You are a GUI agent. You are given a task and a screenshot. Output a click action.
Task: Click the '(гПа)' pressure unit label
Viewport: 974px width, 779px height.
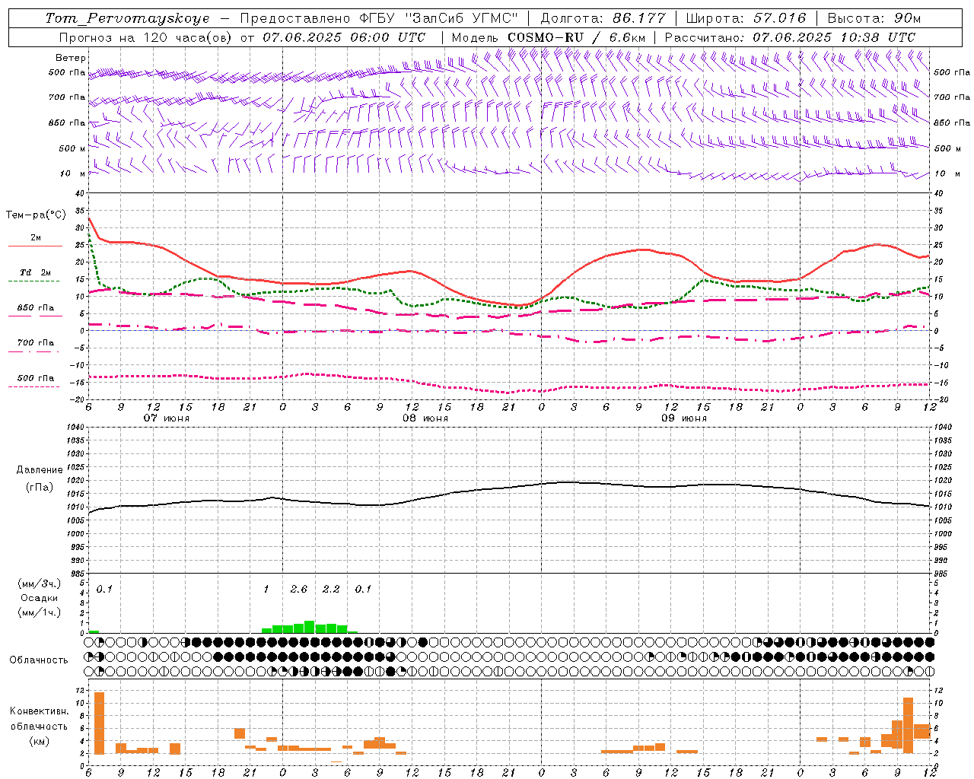click(40, 488)
